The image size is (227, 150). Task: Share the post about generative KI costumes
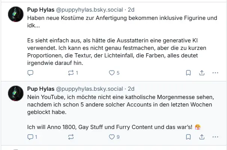(x=201, y=73)
